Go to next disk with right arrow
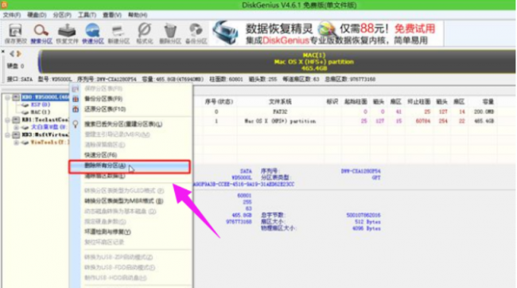517x288 pixels. 19,53
